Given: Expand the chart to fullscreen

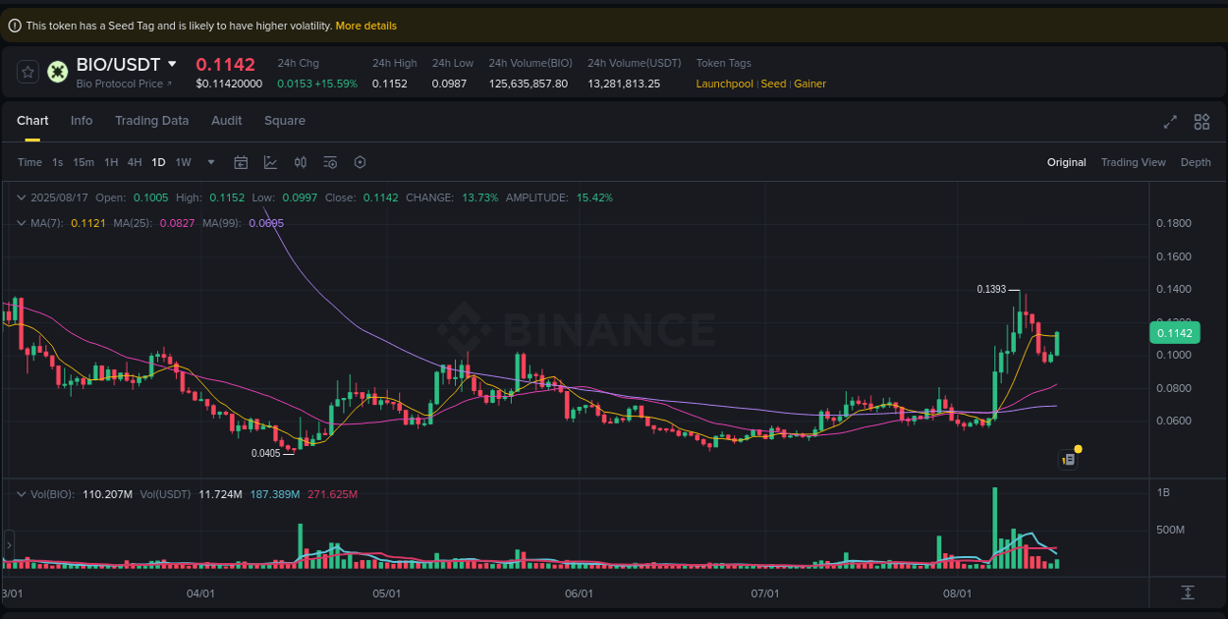Looking at the screenshot, I should [1170, 122].
